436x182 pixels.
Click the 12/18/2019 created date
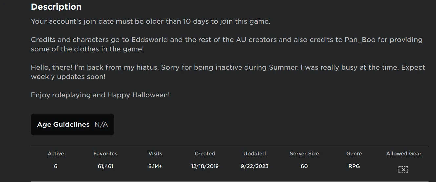coord(205,166)
